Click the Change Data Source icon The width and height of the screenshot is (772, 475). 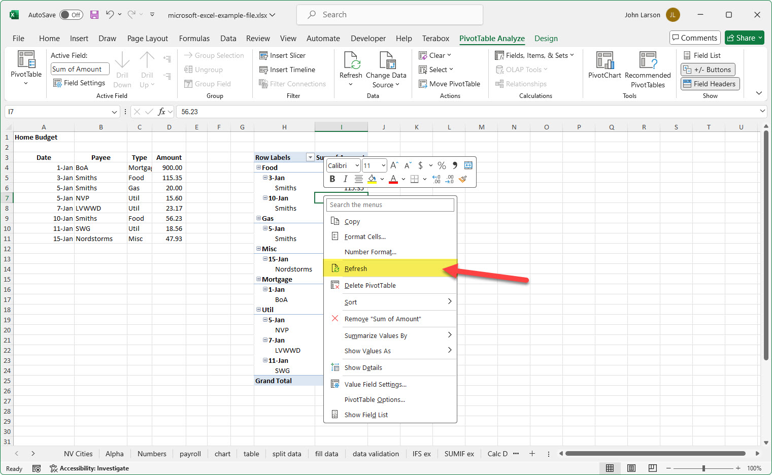click(x=387, y=66)
